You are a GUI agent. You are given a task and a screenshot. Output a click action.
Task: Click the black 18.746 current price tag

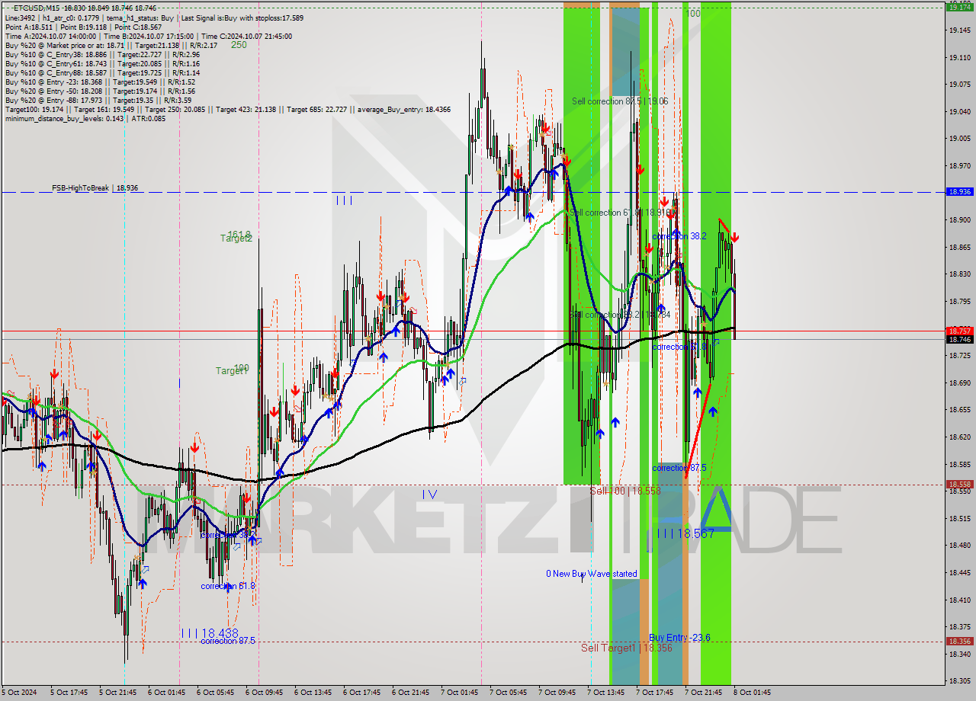tap(959, 339)
